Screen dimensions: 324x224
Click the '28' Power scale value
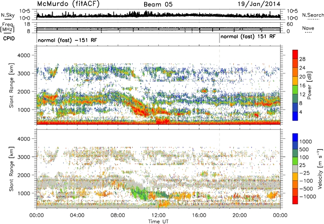302,59
